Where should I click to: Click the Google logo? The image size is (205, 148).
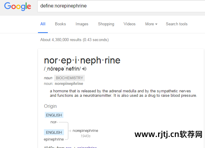[x=18, y=6]
